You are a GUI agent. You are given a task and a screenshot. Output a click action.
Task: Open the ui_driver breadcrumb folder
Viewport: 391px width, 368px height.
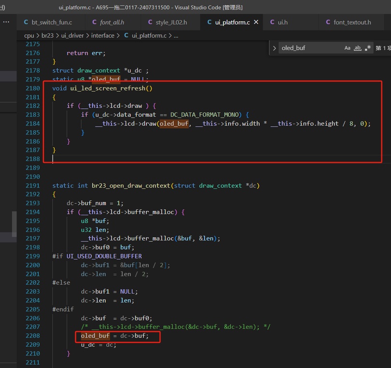[72, 36]
